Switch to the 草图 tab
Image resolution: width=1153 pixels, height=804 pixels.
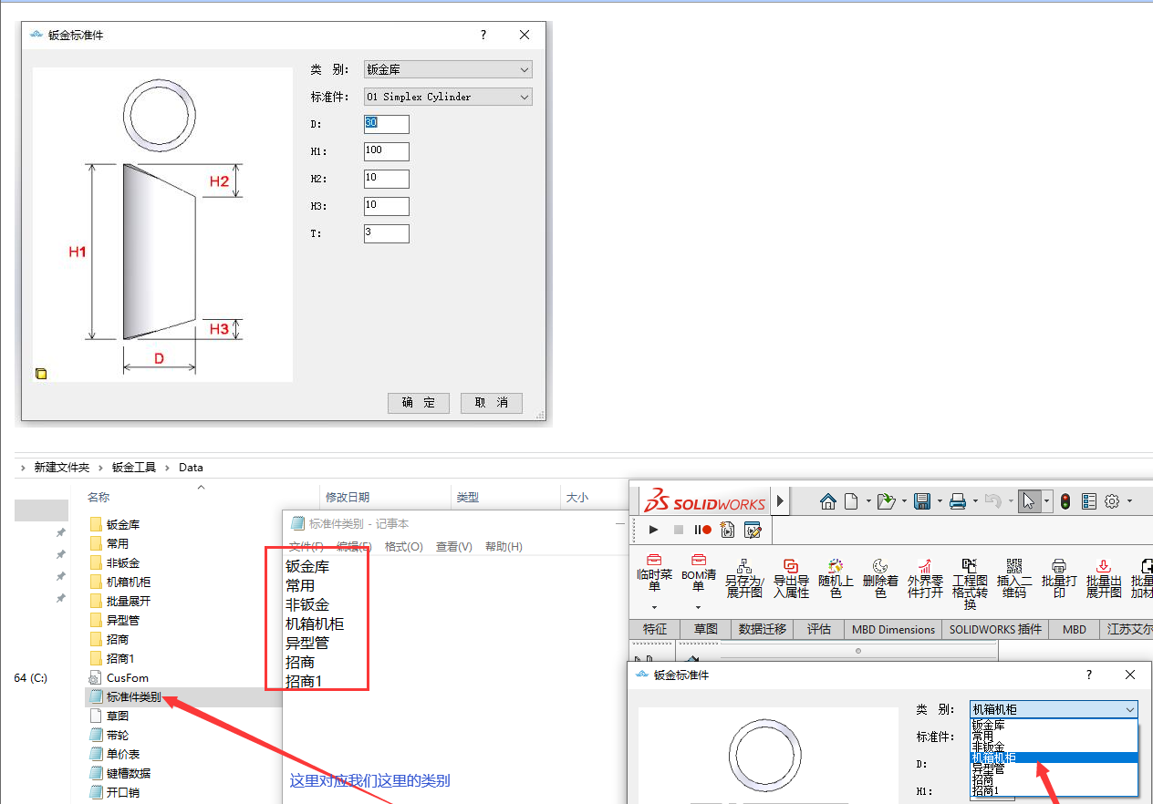click(705, 629)
